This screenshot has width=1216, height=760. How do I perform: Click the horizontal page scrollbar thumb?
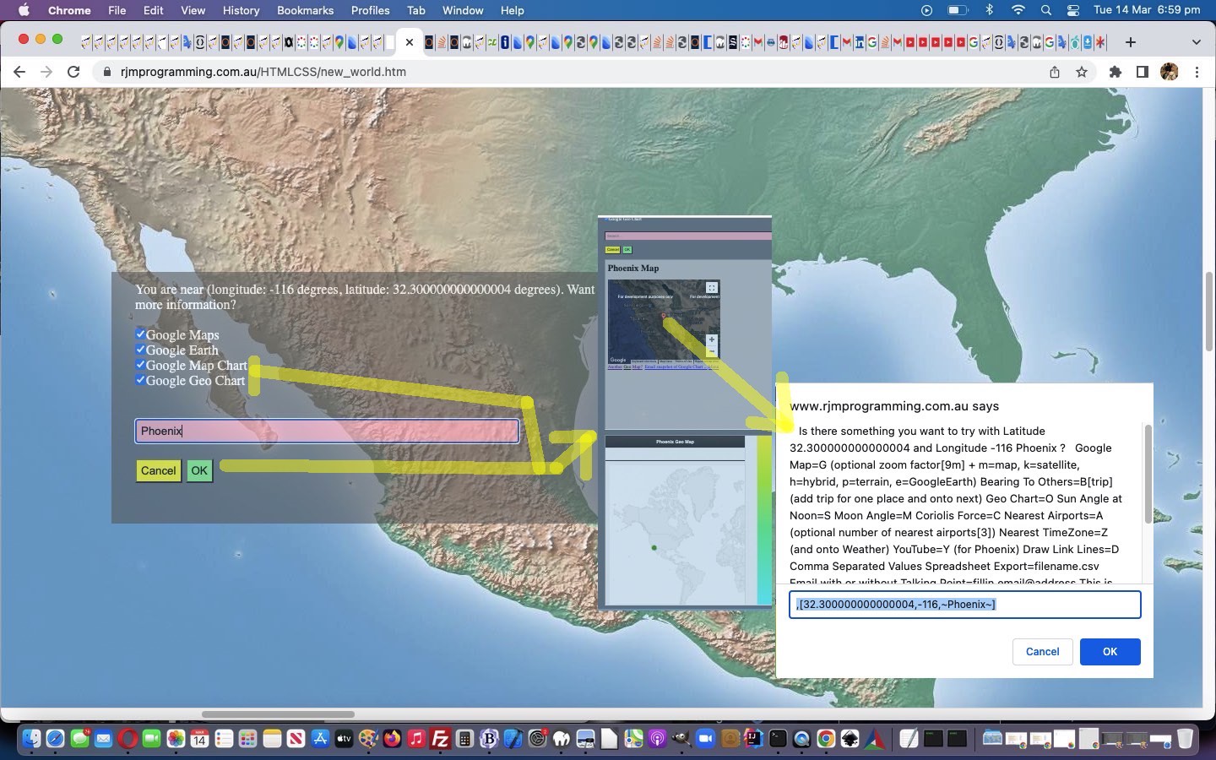coord(278,714)
